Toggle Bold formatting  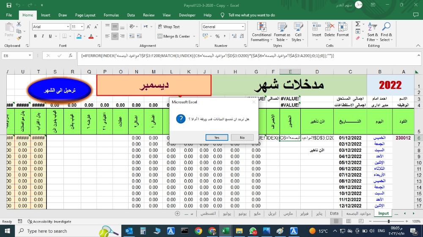(35, 36)
